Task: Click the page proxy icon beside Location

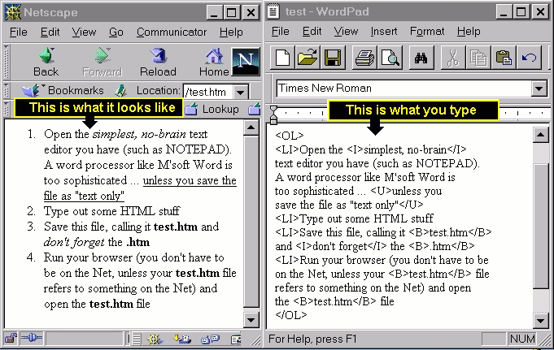Action: (120, 91)
